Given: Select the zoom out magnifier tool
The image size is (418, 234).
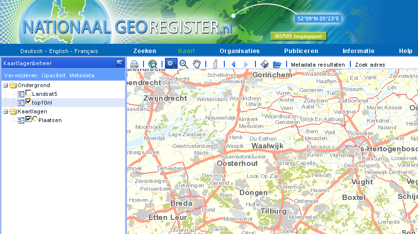Looking at the screenshot, I should [184, 64].
